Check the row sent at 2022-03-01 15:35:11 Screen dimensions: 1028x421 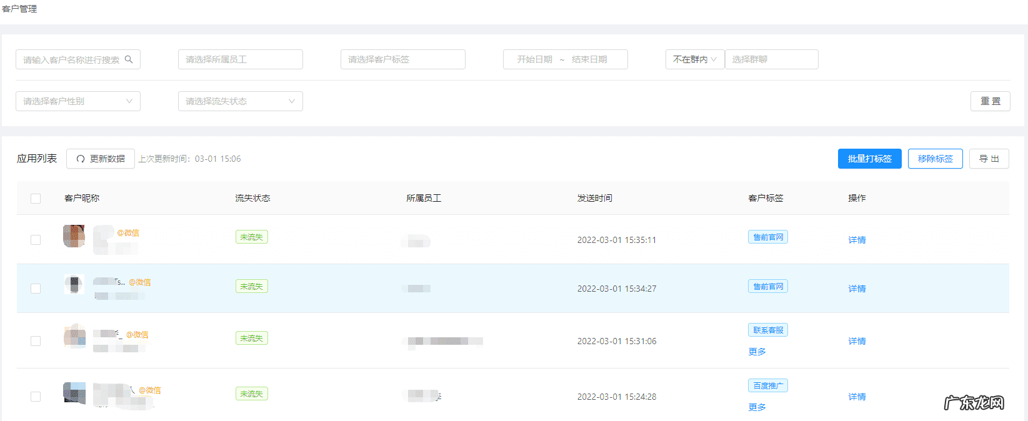coord(36,240)
